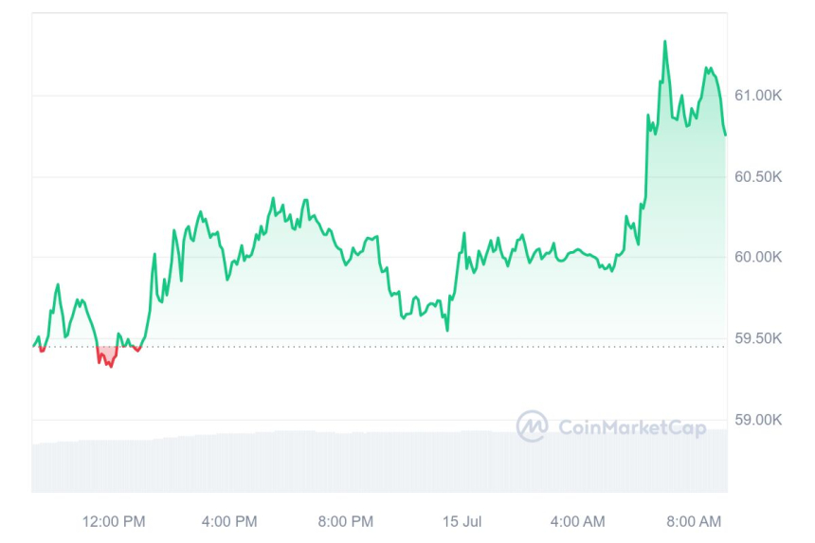815x543 pixels.
Task: Click the CoinMarketCap logo icon
Action: pos(532,426)
